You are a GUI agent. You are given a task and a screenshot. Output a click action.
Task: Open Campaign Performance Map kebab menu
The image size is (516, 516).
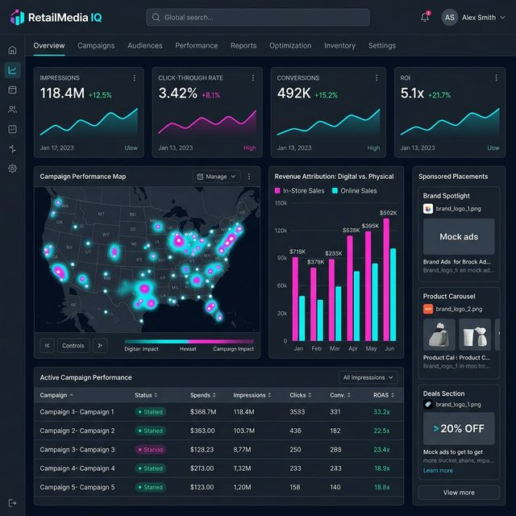pos(249,177)
